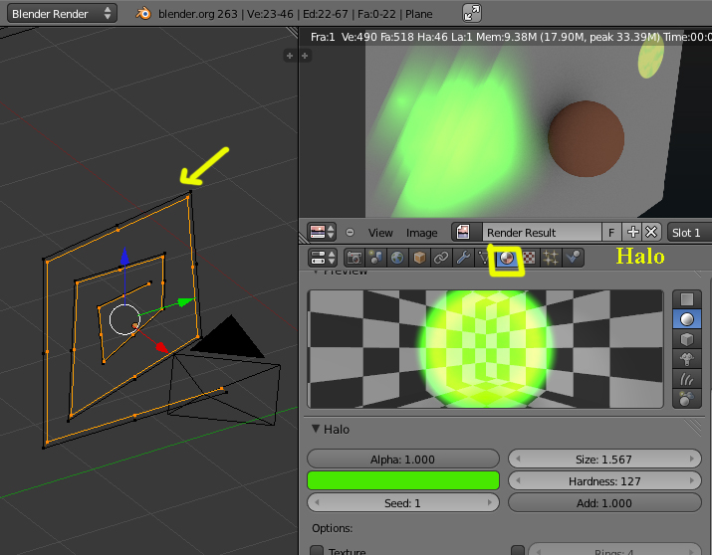Open the Slot 1 render slot dropdown
712x555 pixels.
coord(689,233)
